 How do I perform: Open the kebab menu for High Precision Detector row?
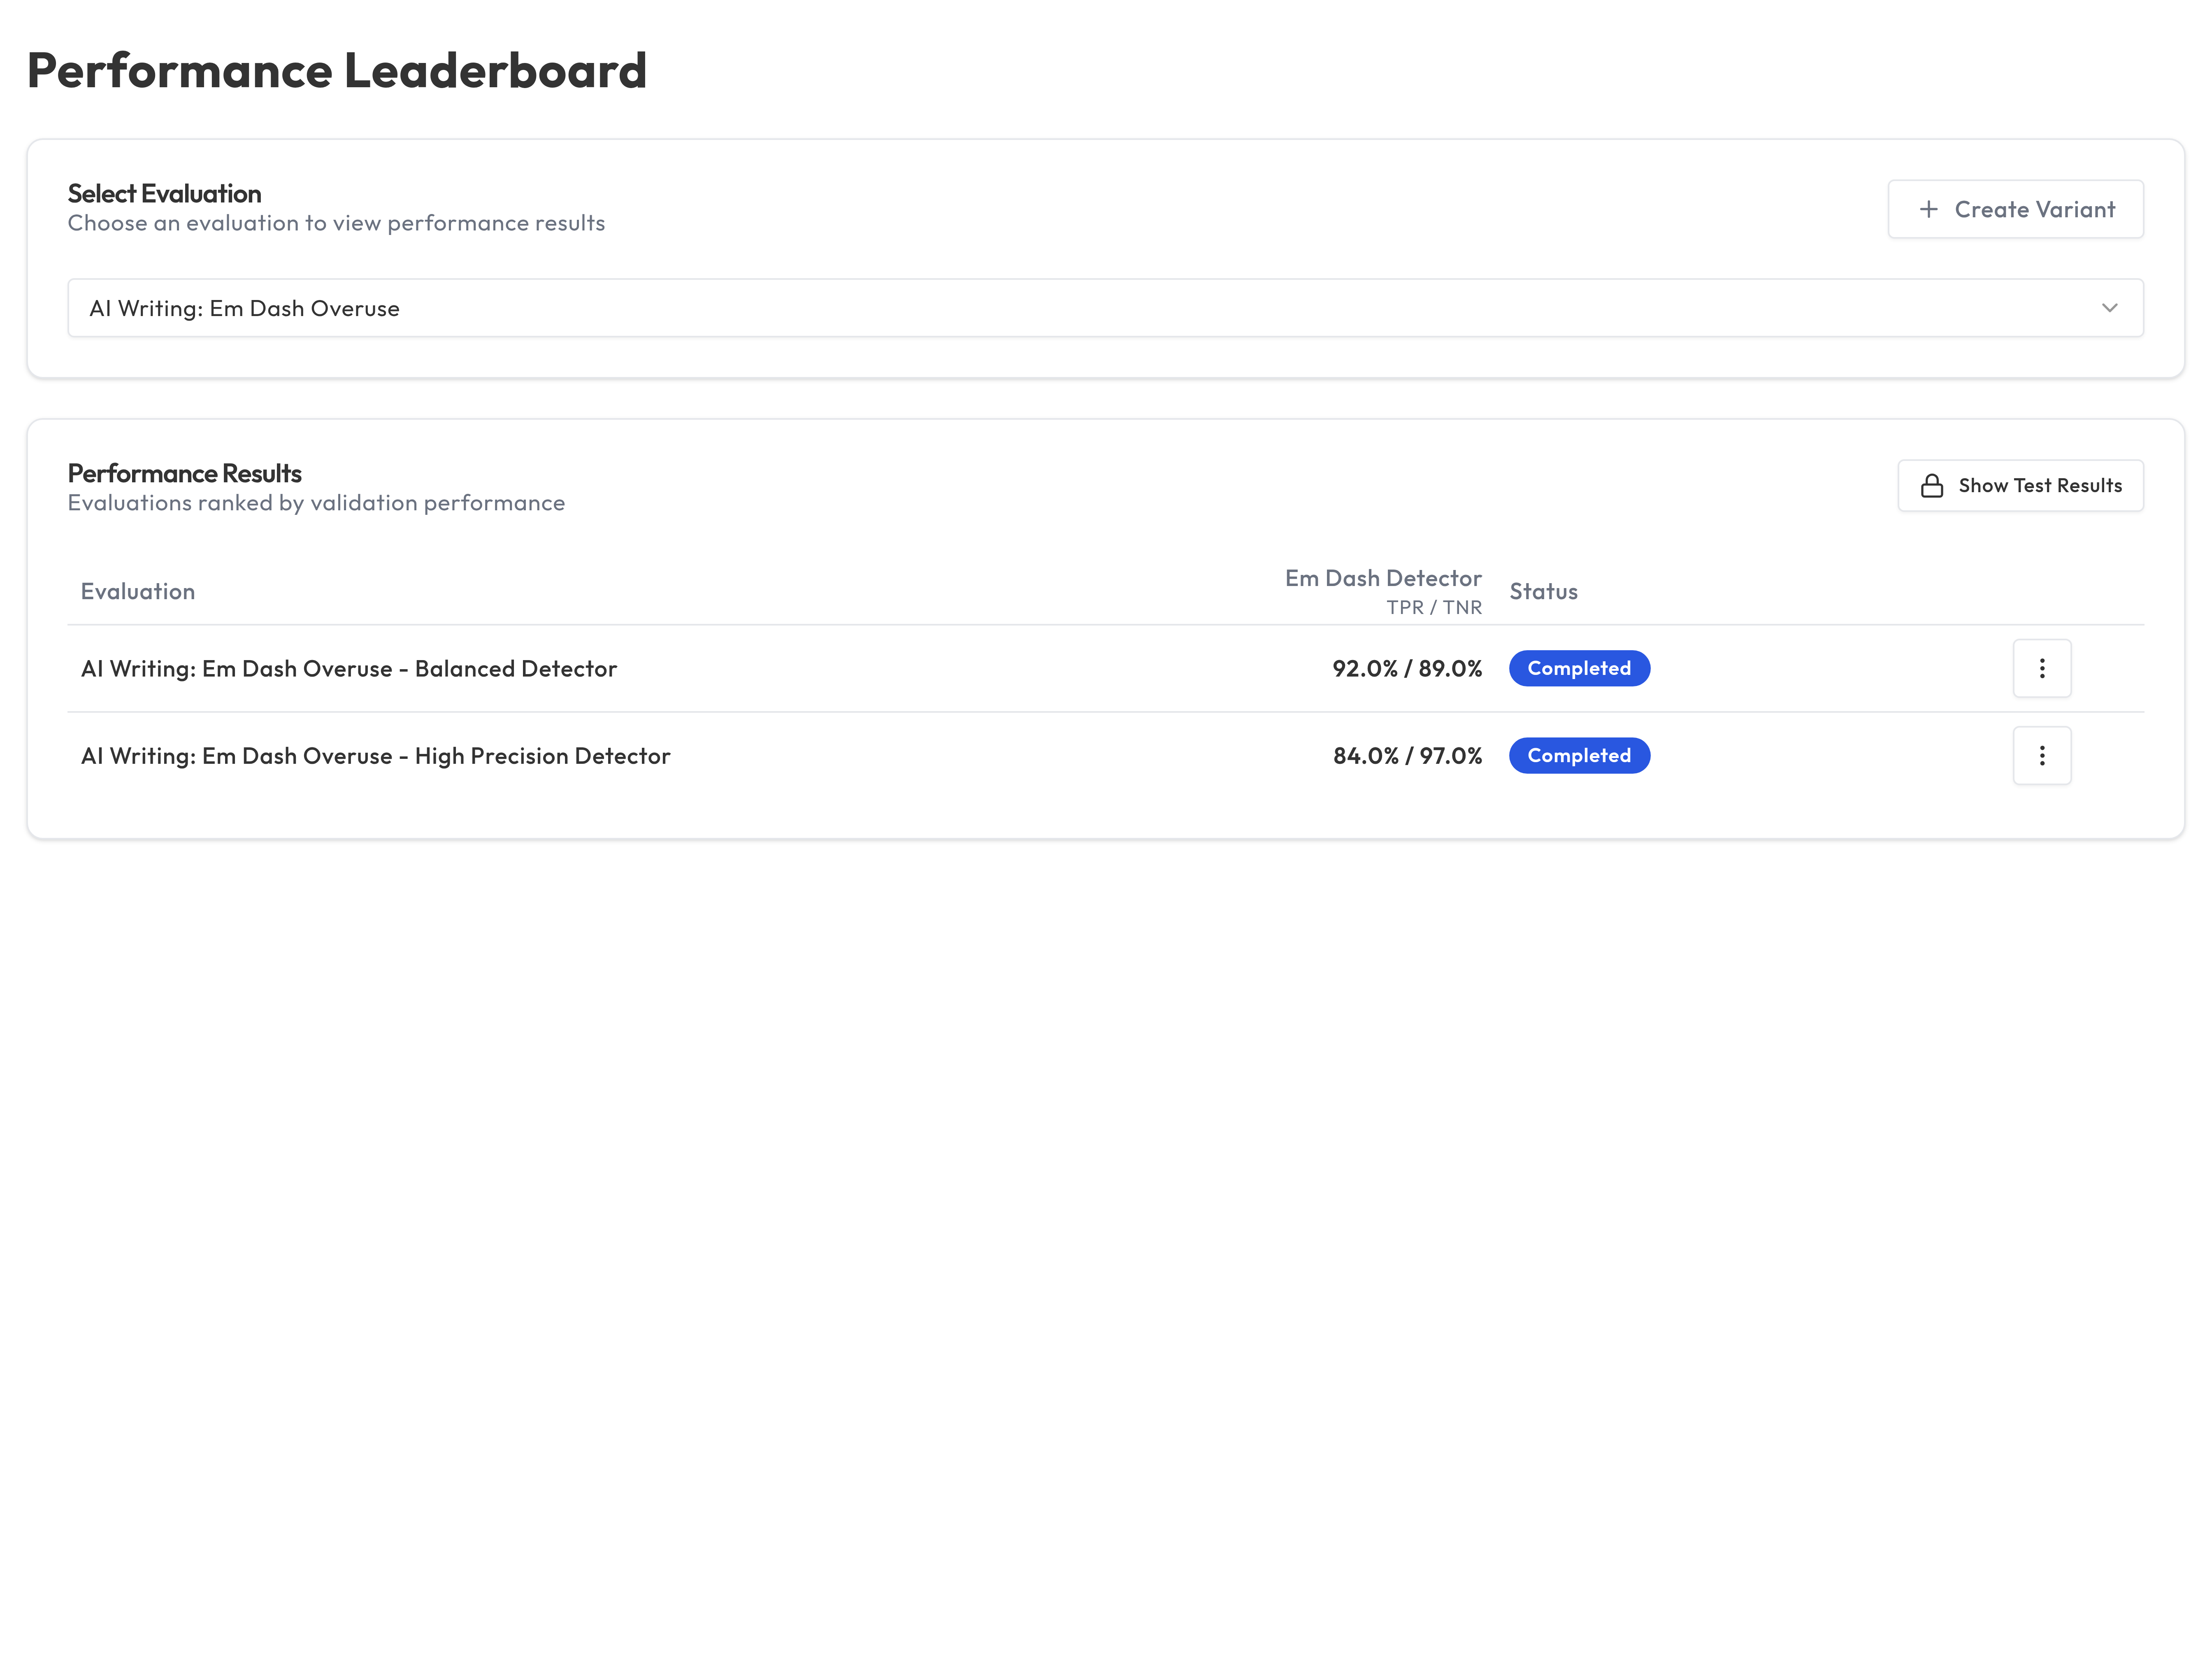click(2042, 755)
